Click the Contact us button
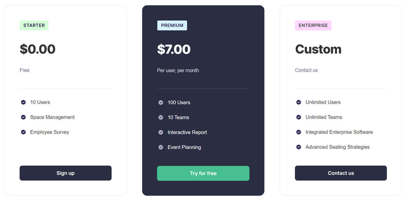The height and width of the screenshot is (201, 407). (341, 173)
